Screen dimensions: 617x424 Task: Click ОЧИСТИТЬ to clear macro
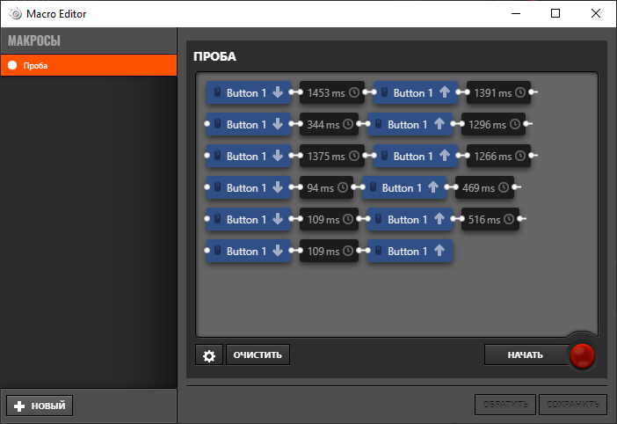point(258,355)
